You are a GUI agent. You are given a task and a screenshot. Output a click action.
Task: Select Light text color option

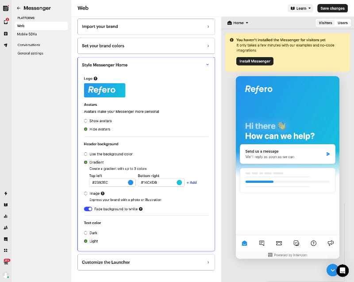tap(85, 241)
